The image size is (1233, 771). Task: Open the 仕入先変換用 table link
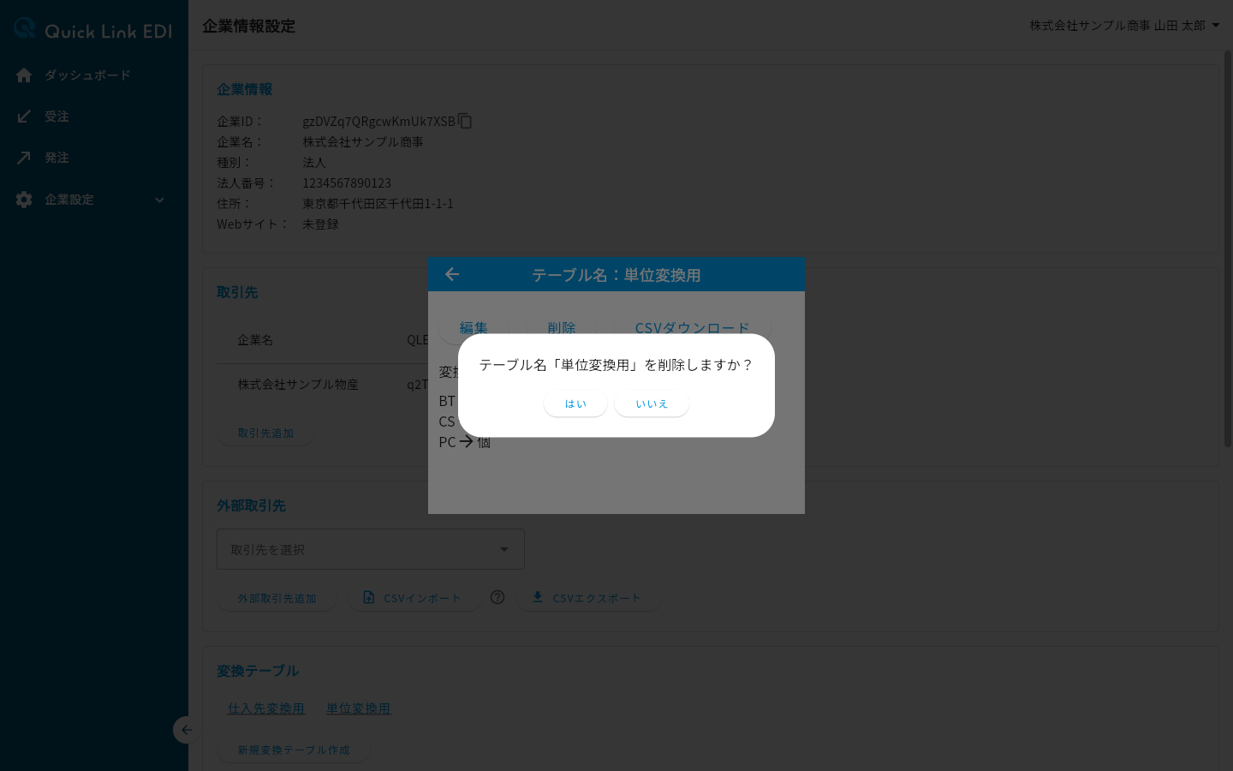266,708
